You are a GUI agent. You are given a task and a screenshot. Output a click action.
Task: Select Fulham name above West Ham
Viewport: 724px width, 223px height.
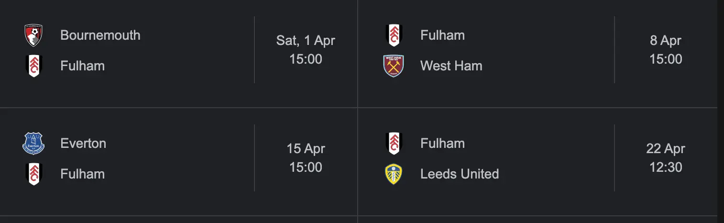(x=442, y=35)
